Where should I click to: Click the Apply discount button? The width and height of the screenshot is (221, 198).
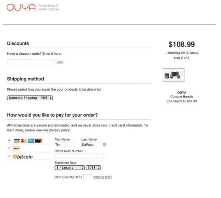tap(60, 62)
